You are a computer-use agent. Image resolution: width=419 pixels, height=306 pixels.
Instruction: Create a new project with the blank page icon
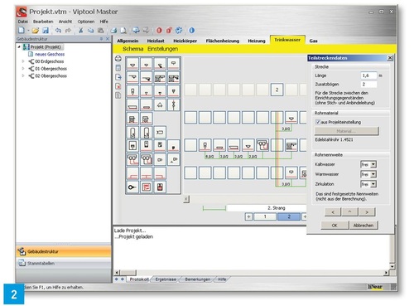click(22, 30)
